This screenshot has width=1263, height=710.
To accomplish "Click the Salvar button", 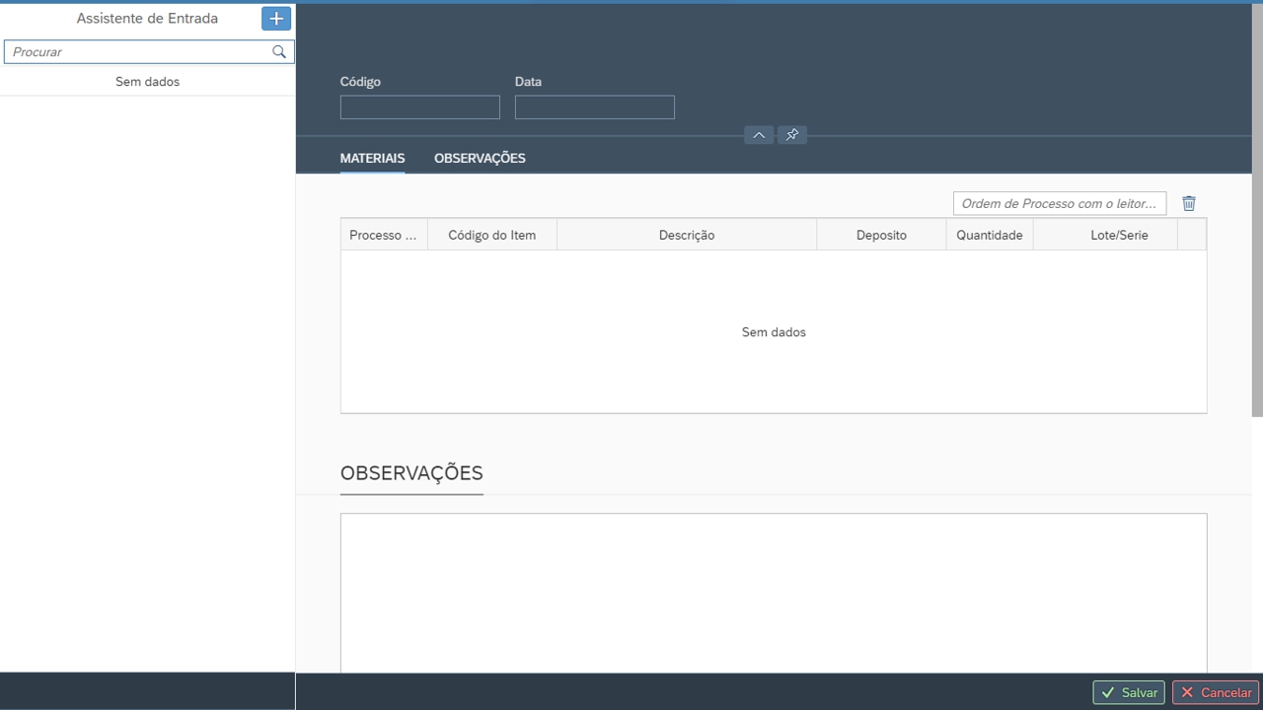I will (x=1129, y=692).
